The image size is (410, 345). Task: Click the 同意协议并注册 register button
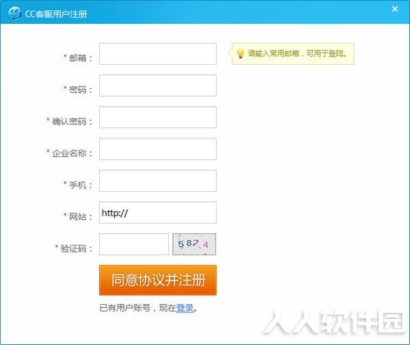click(x=158, y=280)
